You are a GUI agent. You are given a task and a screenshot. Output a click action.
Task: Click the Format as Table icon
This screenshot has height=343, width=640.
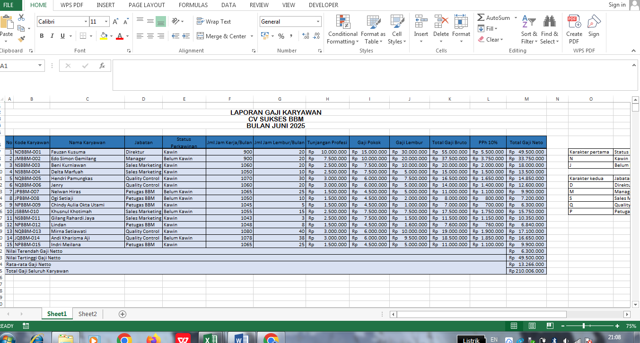point(373,22)
